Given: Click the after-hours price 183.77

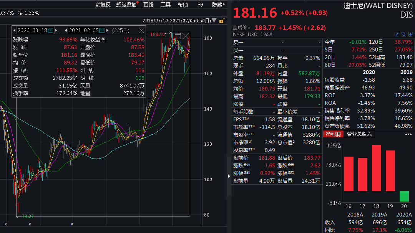Looking at the screenshot, I should click(265, 28).
